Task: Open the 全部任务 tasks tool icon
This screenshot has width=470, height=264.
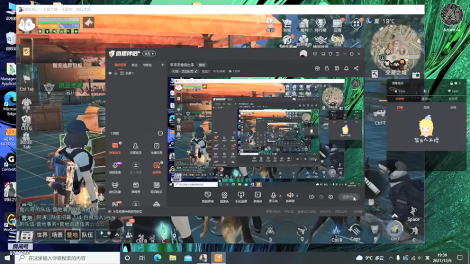Action: click(x=156, y=148)
